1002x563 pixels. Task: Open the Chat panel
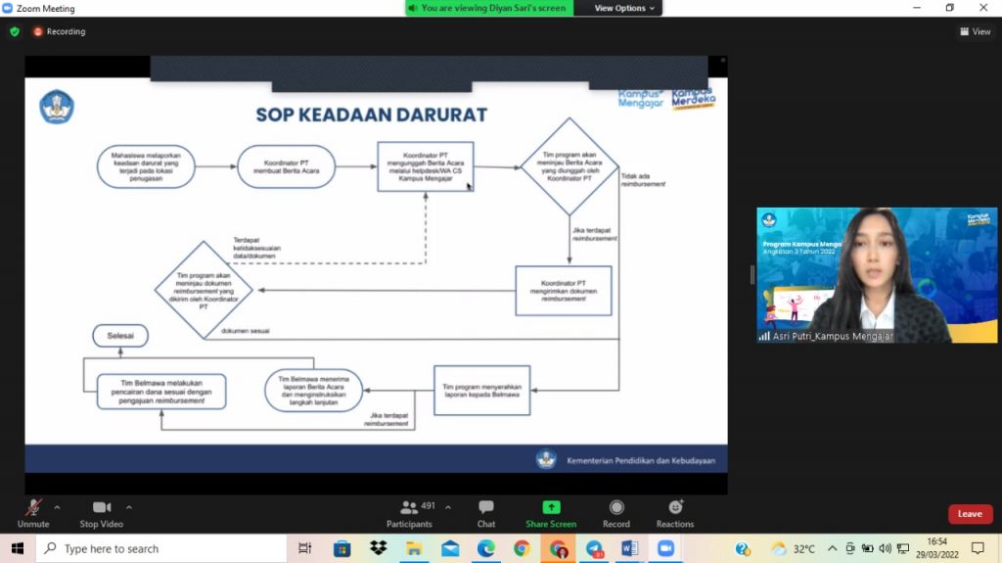485,512
